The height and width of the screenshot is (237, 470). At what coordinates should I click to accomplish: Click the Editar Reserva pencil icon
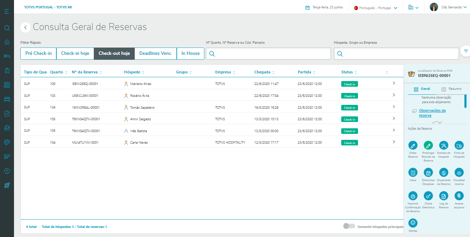[413, 145]
